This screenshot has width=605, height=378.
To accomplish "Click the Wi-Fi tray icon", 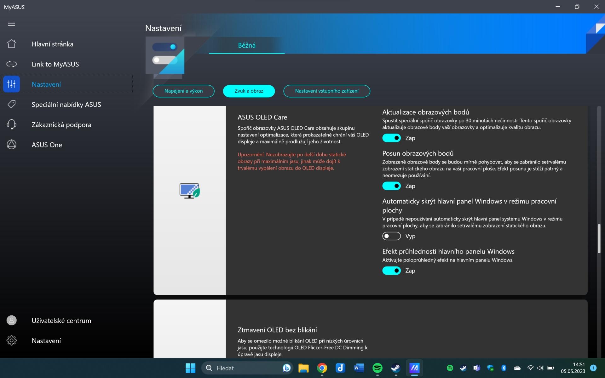I will [531, 368].
